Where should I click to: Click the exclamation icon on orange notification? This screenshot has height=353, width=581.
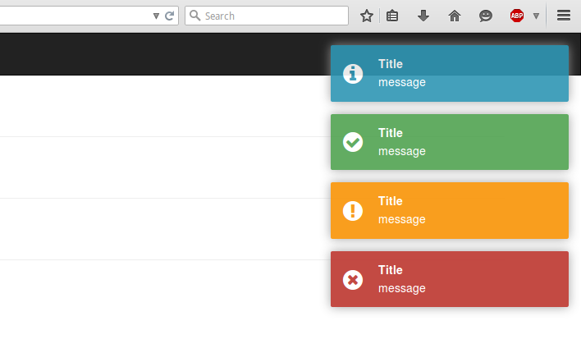coord(353,211)
